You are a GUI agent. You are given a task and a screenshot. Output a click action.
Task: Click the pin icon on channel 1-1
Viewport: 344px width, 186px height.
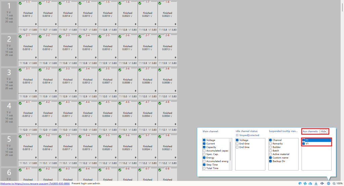click(x=36, y=24)
